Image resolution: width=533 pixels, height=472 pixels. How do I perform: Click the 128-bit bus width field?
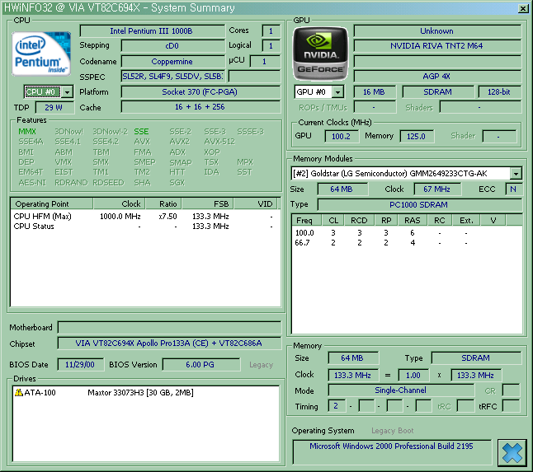499,92
